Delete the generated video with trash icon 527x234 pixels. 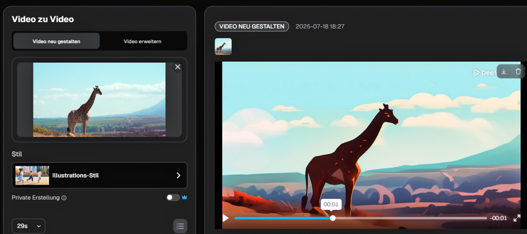(x=518, y=71)
